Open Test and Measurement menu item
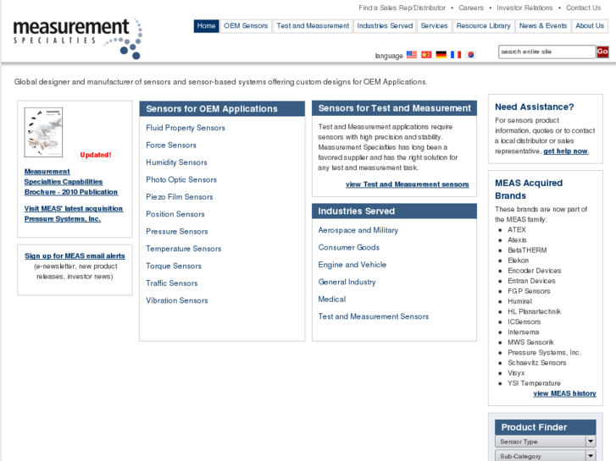 click(x=313, y=26)
